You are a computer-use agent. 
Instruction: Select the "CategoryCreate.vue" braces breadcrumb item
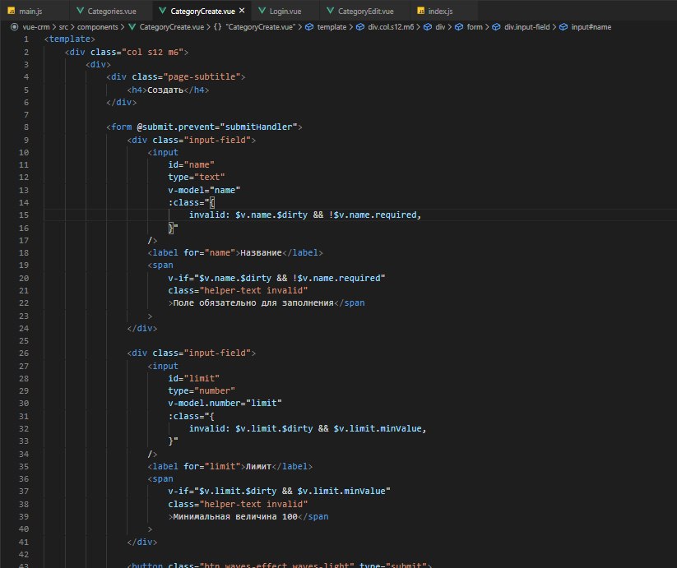coord(260,27)
